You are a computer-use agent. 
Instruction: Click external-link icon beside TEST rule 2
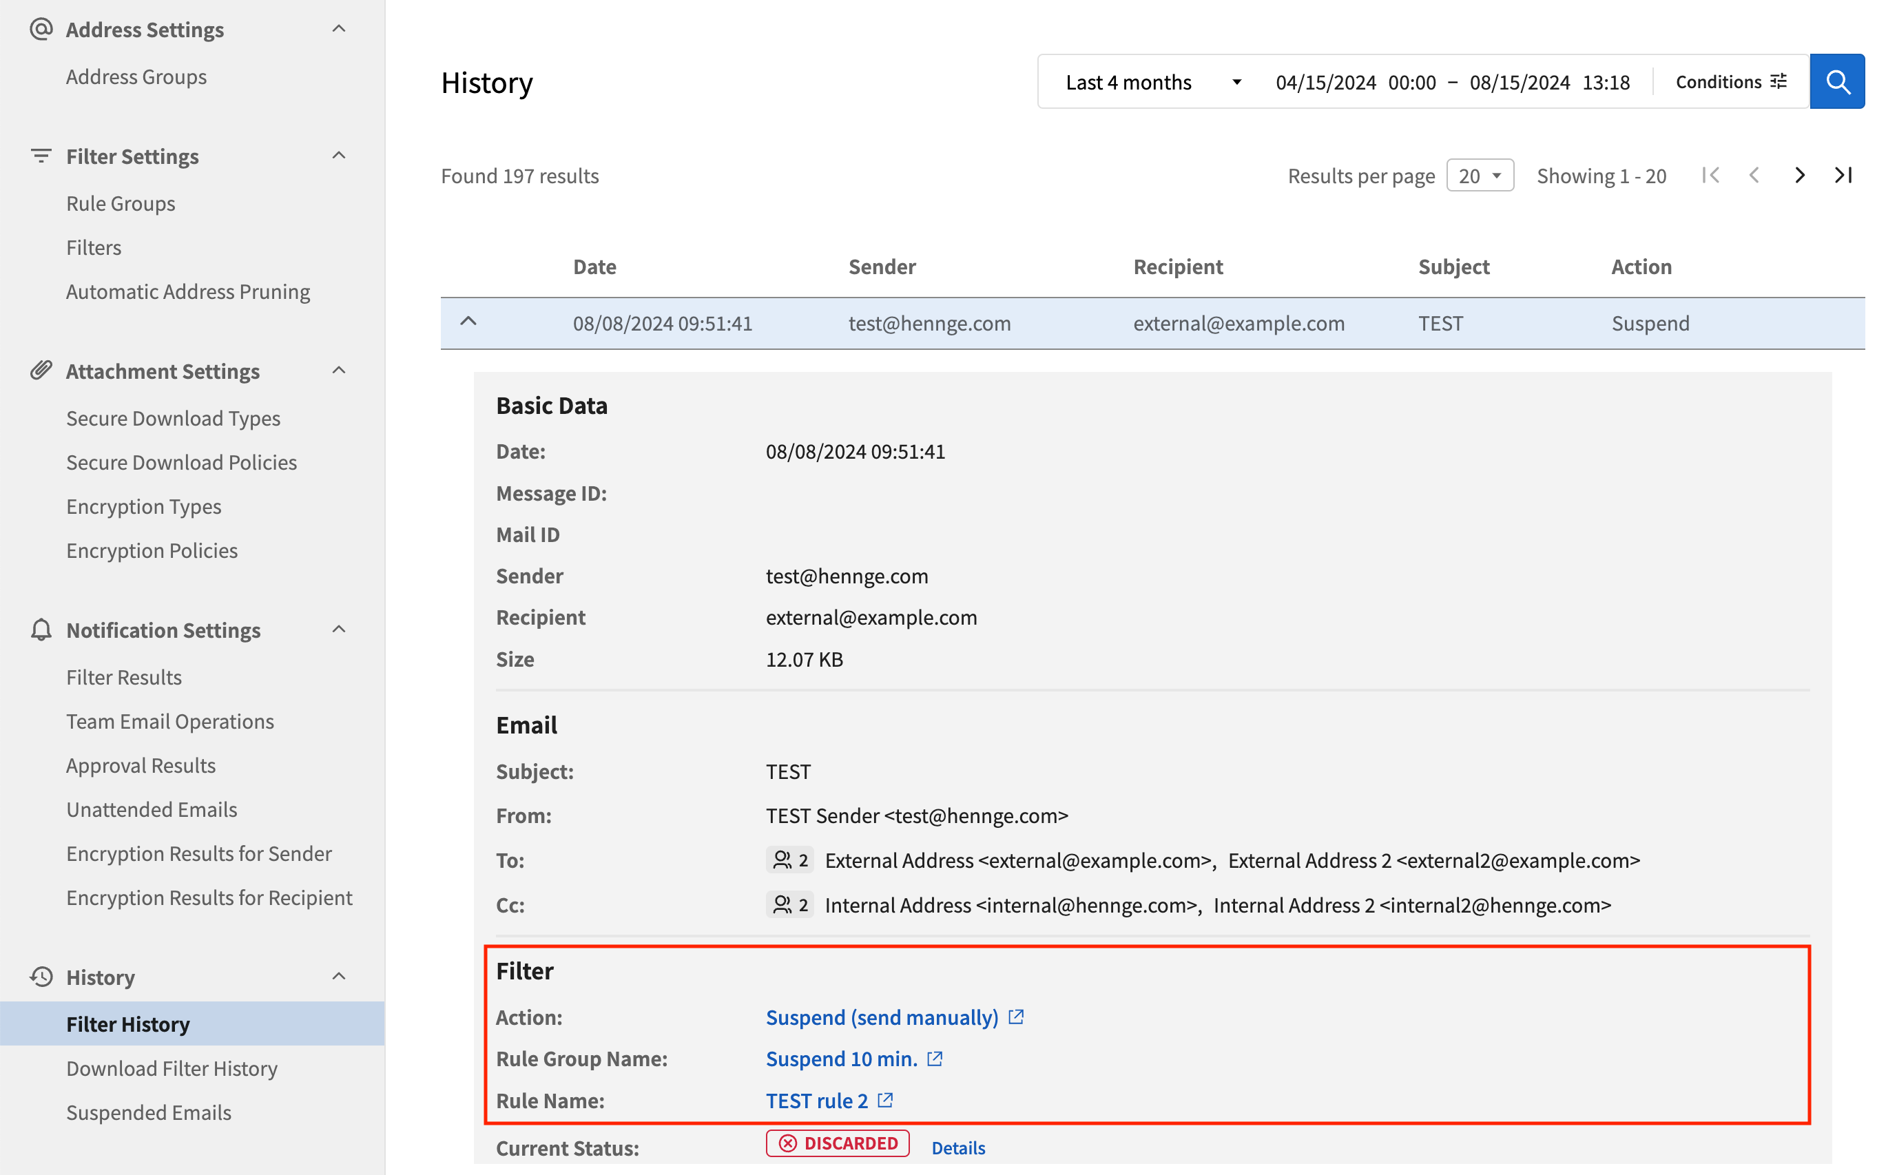[x=885, y=1100]
